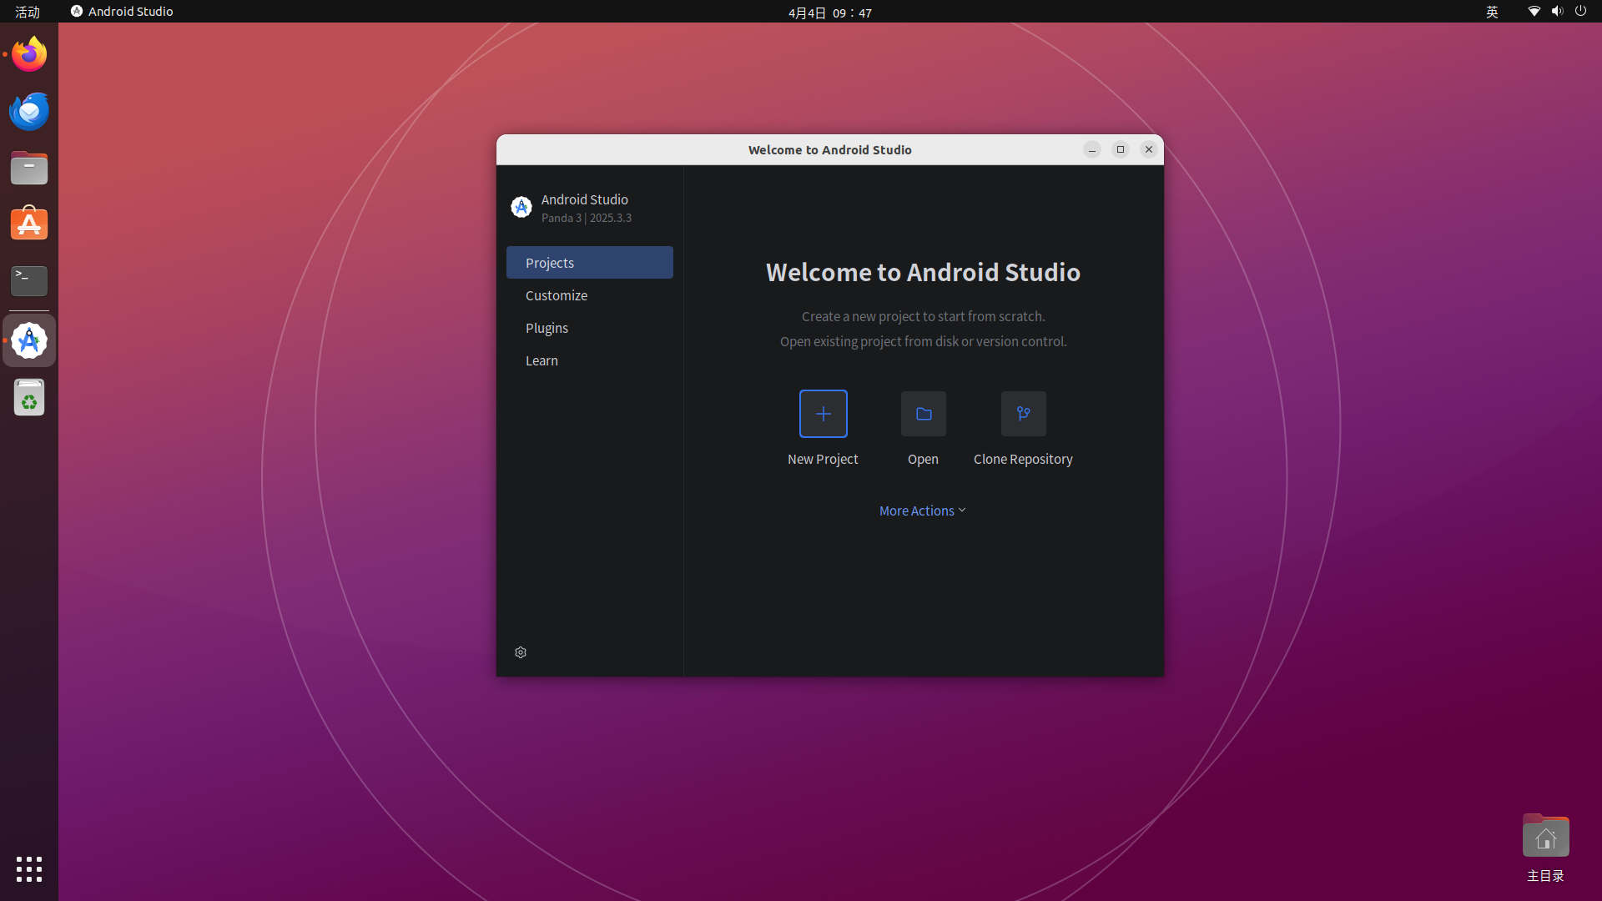The image size is (1602, 901).
Task: Expand the More Actions dropdown
Action: click(x=922, y=511)
